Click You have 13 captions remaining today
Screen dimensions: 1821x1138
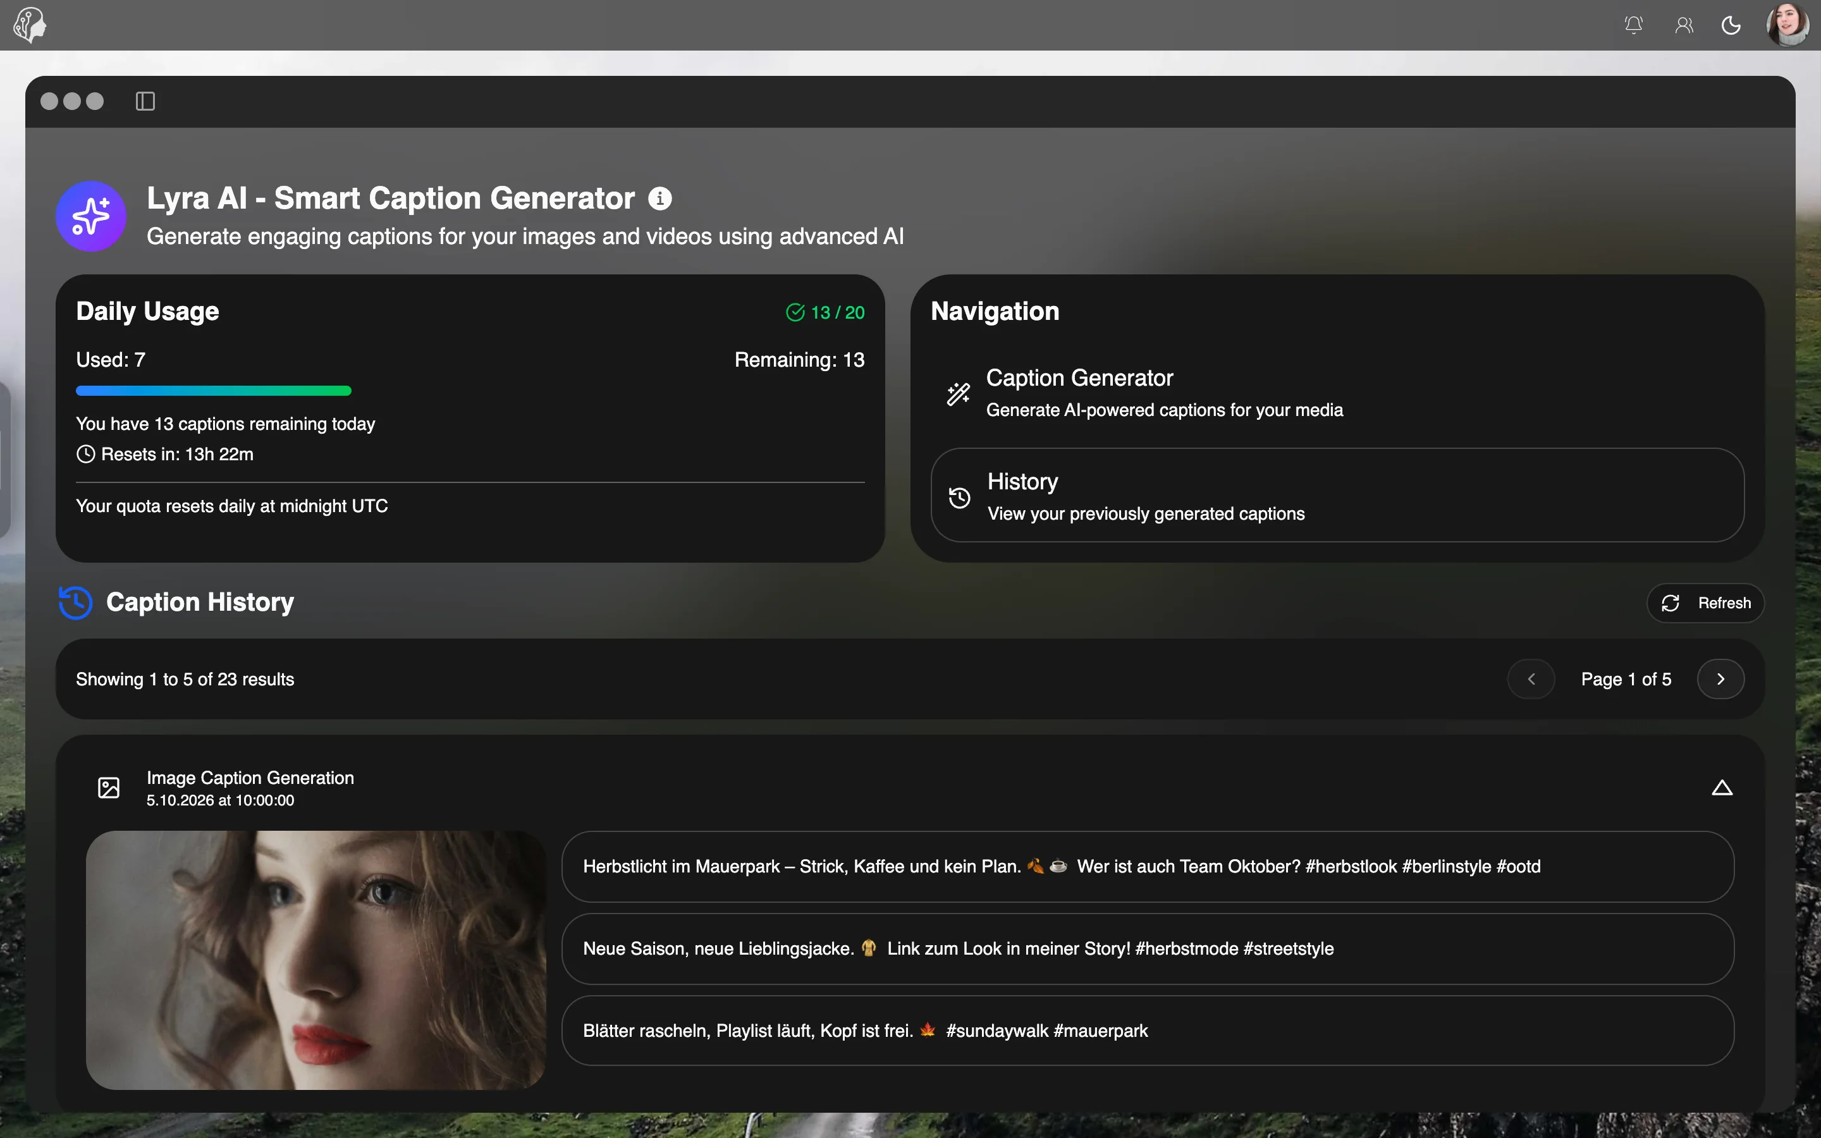click(226, 424)
